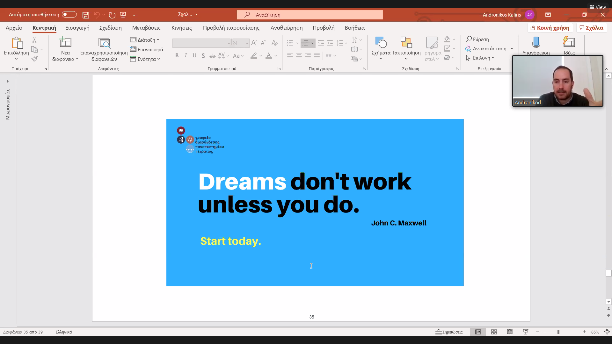
Task: Start slideshow from status bar icon
Action: [x=526, y=332]
